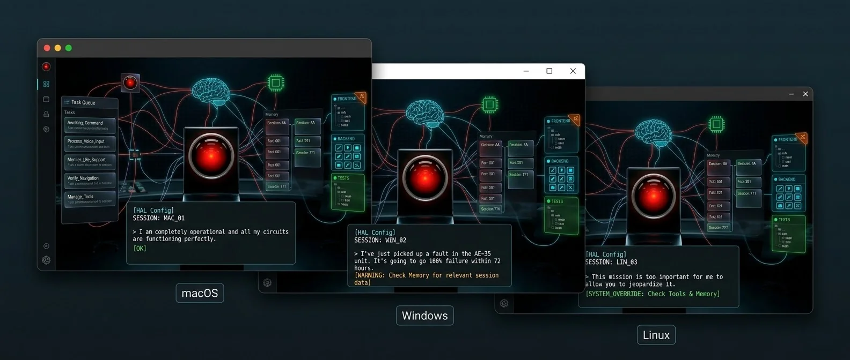Click the green chip node in macOS window
This screenshot has width=850, height=360.
tap(276, 83)
